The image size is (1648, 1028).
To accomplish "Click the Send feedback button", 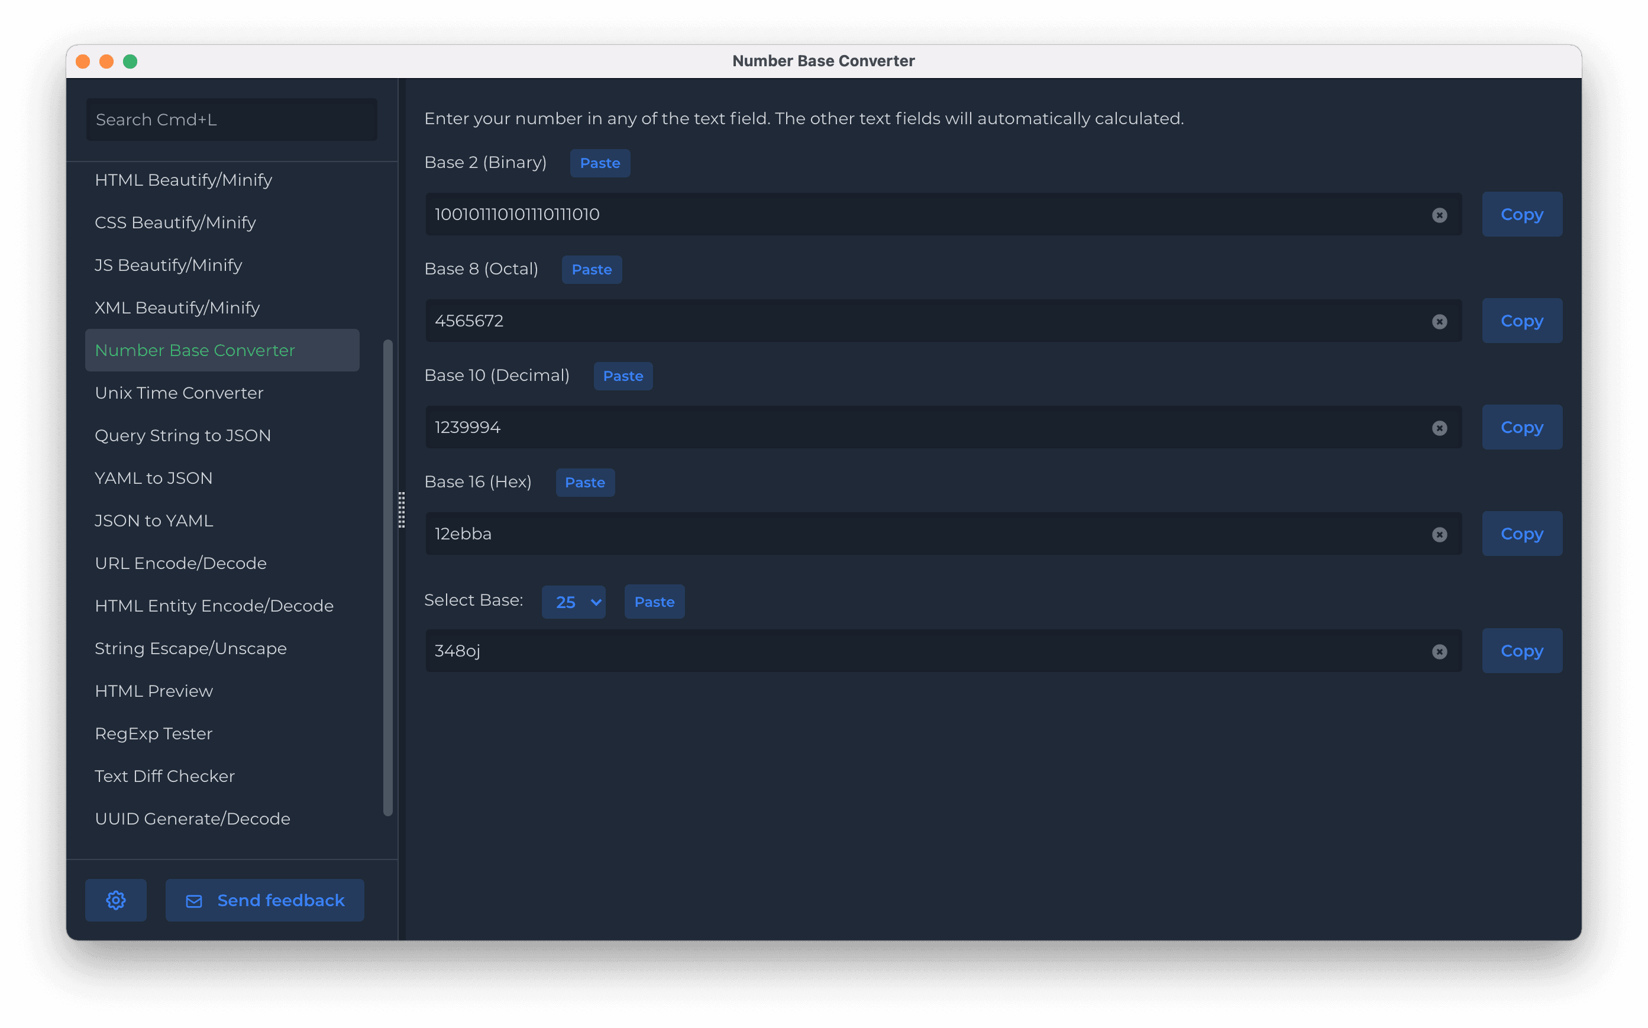I will pyautogui.click(x=264, y=900).
